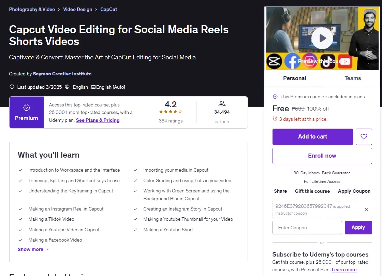
Task: Click 'Subscribe to Udemy's top courses' heading
Action: (x=320, y=255)
